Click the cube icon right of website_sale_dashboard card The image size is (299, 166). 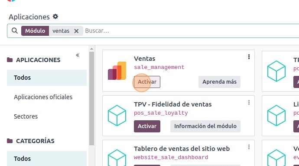tap(276, 158)
